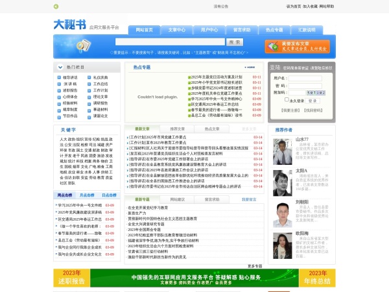The height and width of the screenshot is (292, 389).
Task: Click the 课题论文 category icon
Action: pyautogui.click(x=90, y=116)
